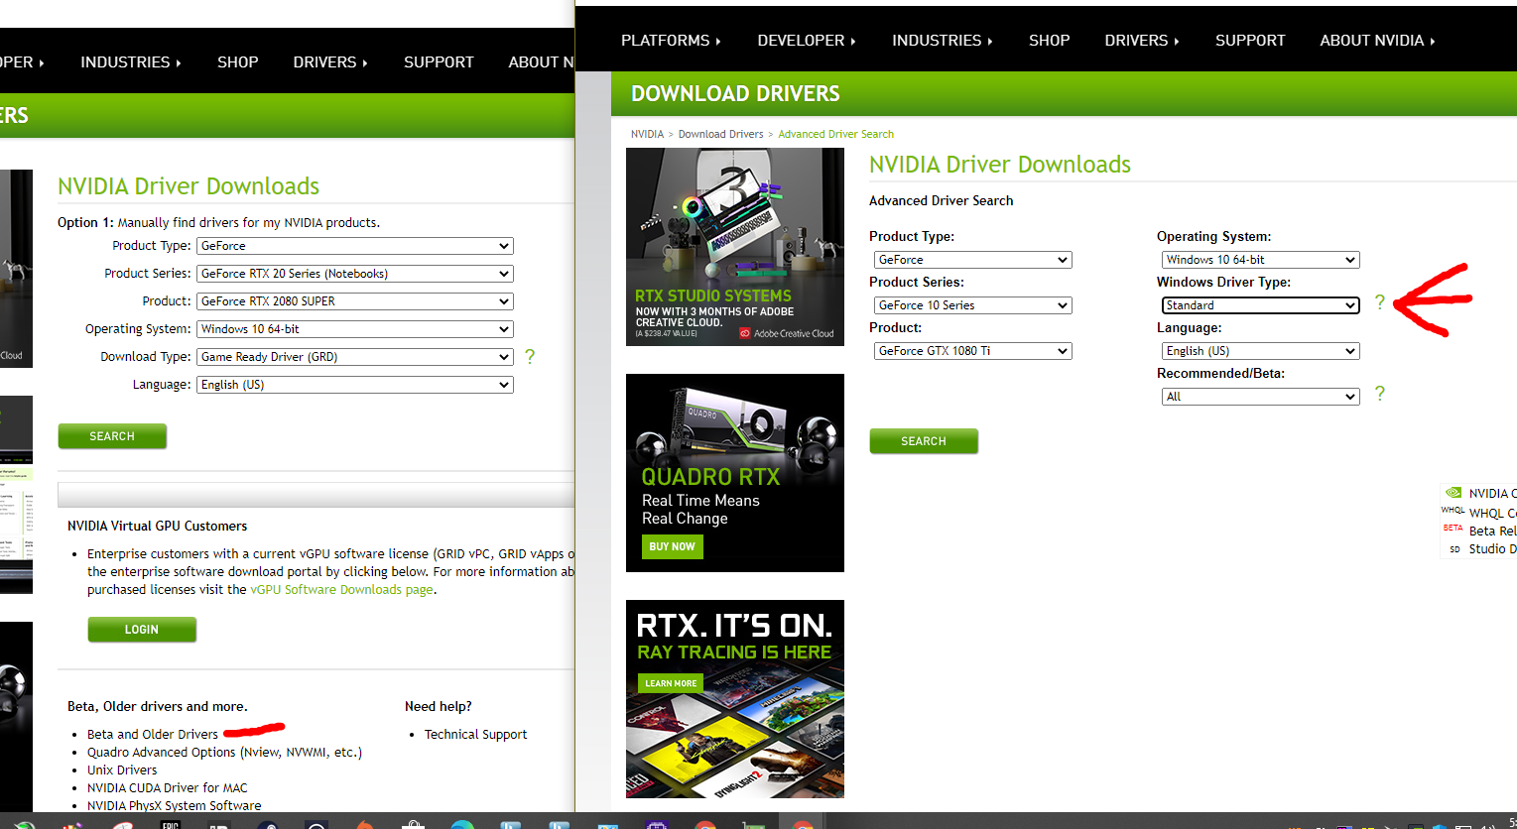1517x829 pixels.
Task: Open DRIVERS menu in right window
Action: [1142, 41]
